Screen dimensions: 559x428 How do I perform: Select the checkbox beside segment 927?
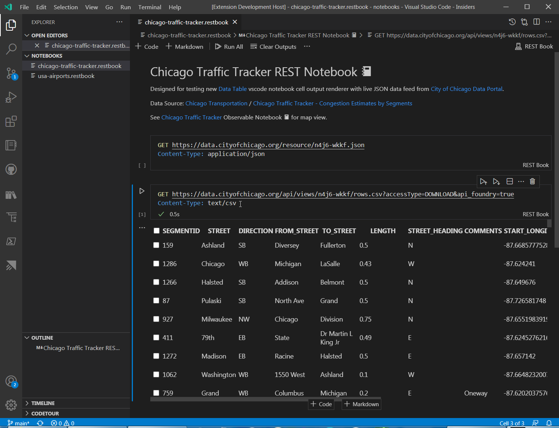point(156,319)
